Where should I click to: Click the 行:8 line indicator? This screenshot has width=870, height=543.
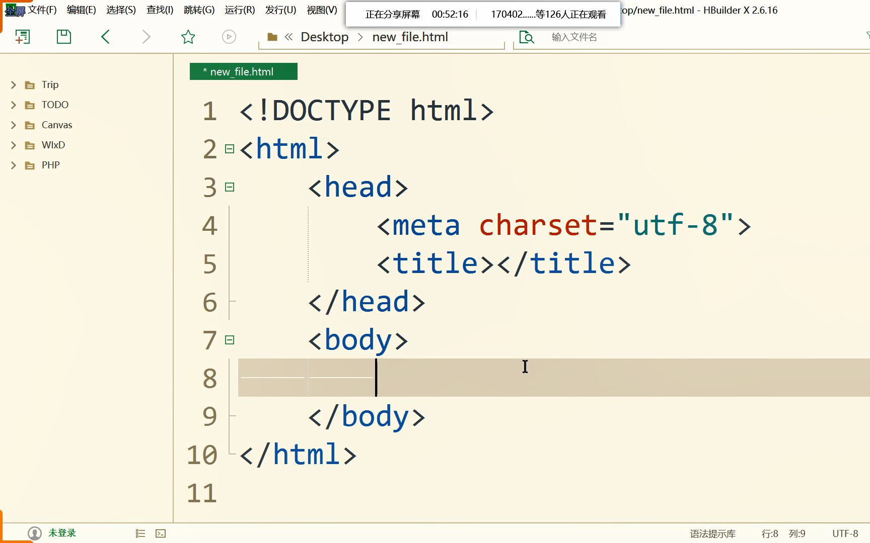(x=770, y=533)
